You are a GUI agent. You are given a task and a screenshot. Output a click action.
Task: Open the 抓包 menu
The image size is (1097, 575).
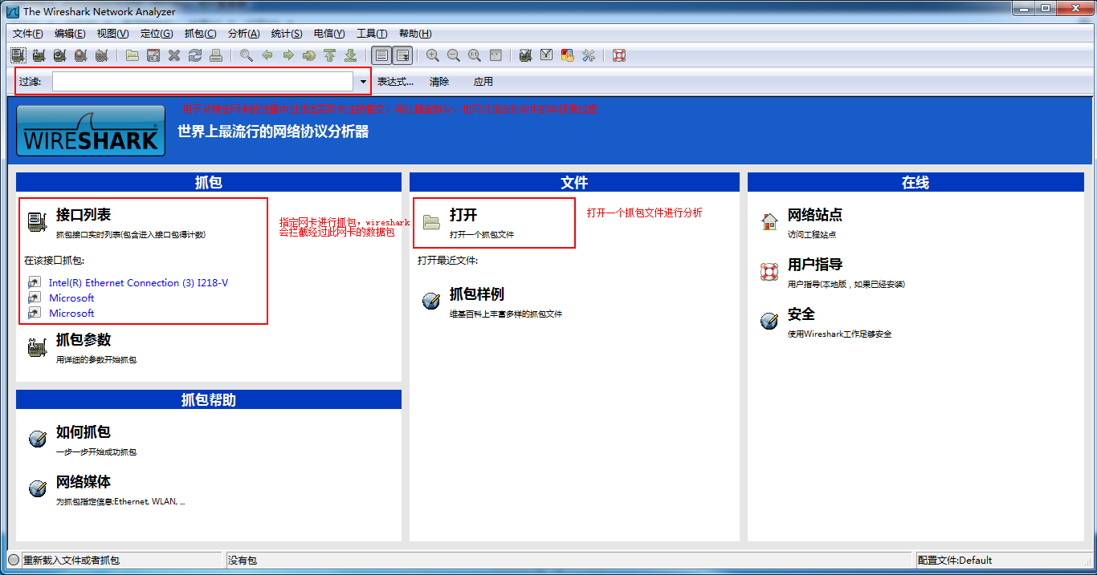point(200,34)
